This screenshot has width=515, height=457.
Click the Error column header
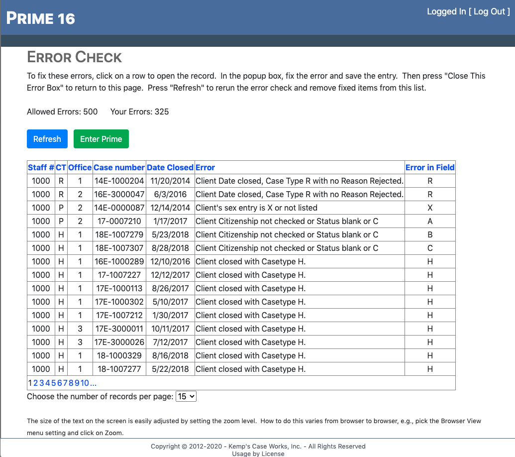pos(205,167)
